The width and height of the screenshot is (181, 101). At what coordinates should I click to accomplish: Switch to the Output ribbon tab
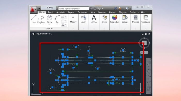112,12
